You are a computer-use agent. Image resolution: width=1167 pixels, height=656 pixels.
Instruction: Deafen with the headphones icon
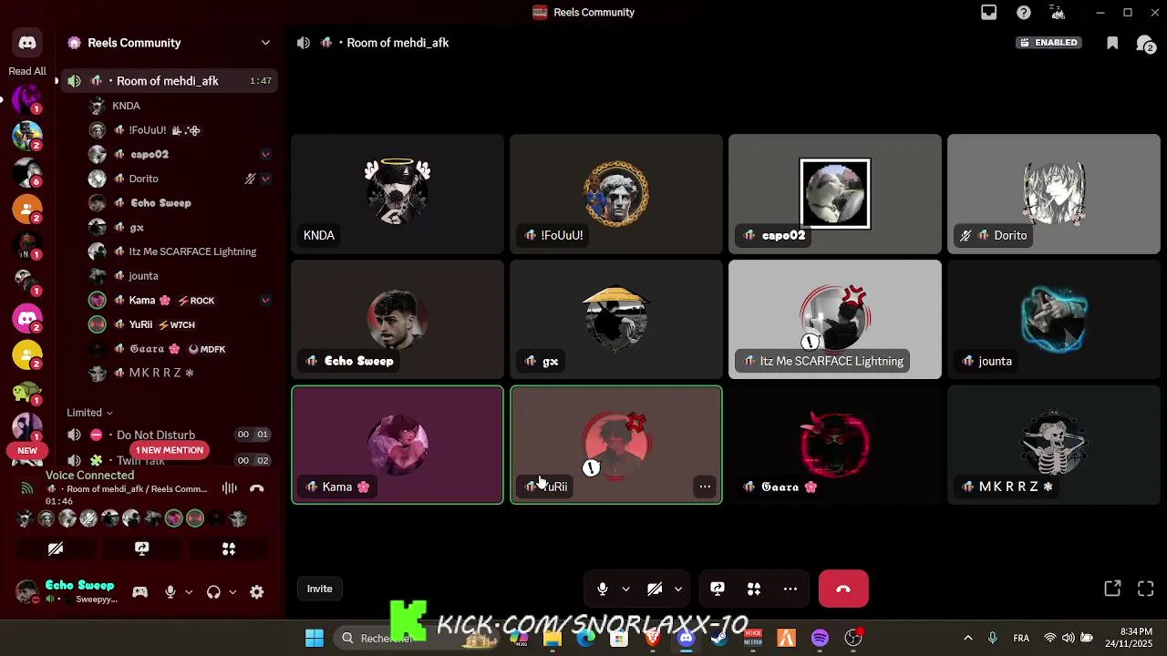[213, 592]
